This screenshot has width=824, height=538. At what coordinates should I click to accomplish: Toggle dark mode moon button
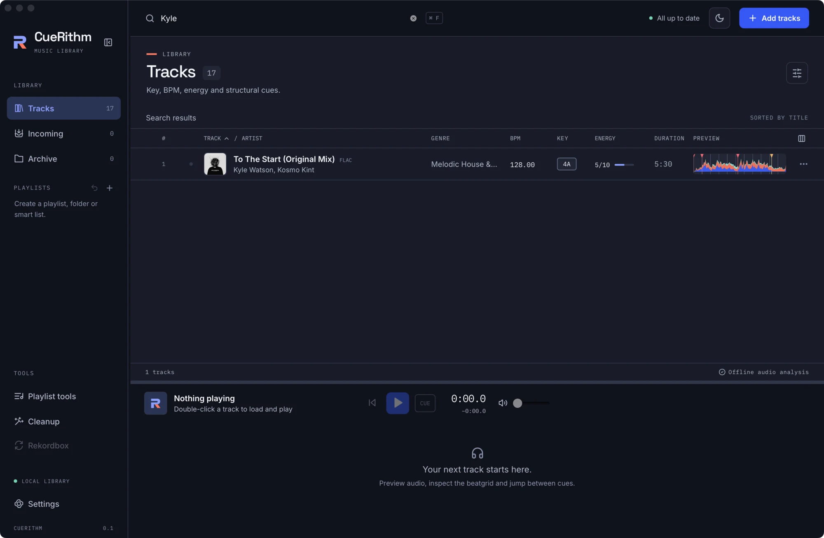pos(719,18)
